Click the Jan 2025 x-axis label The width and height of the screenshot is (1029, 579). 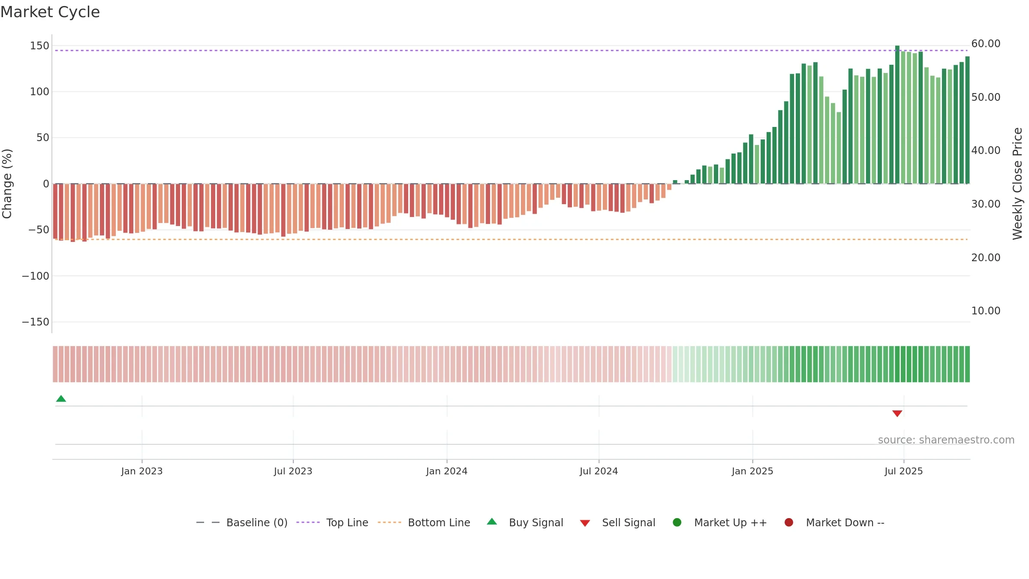752,471
